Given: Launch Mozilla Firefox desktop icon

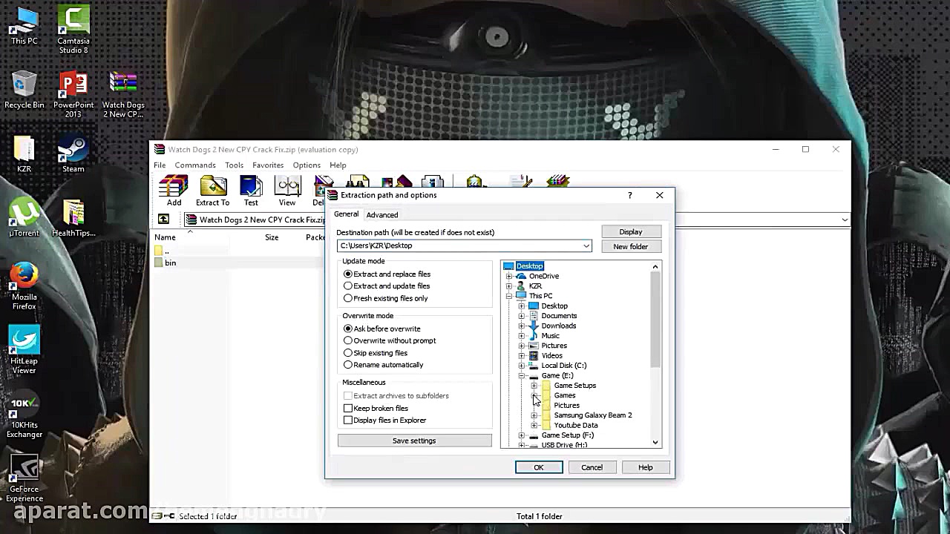Looking at the screenshot, I should pyautogui.click(x=24, y=286).
